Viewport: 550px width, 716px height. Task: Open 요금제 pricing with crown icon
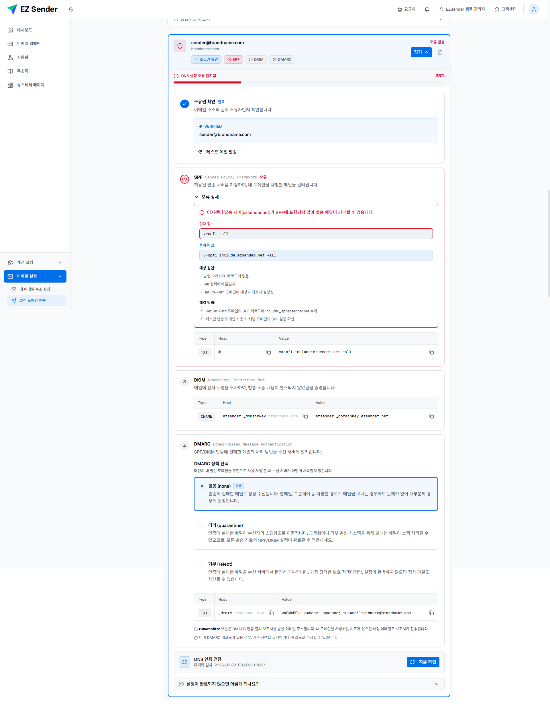[x=406, y=9]
